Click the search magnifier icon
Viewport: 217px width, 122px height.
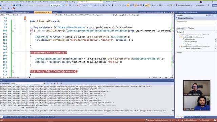[101, 2]
